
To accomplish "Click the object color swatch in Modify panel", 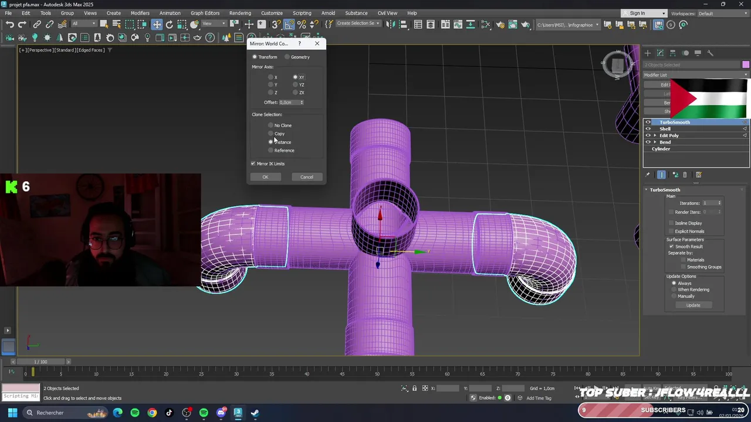I will click(x=746, y=64).
